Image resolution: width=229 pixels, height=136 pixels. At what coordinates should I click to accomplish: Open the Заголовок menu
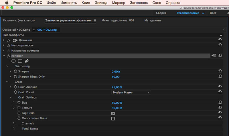click(139, 3)
